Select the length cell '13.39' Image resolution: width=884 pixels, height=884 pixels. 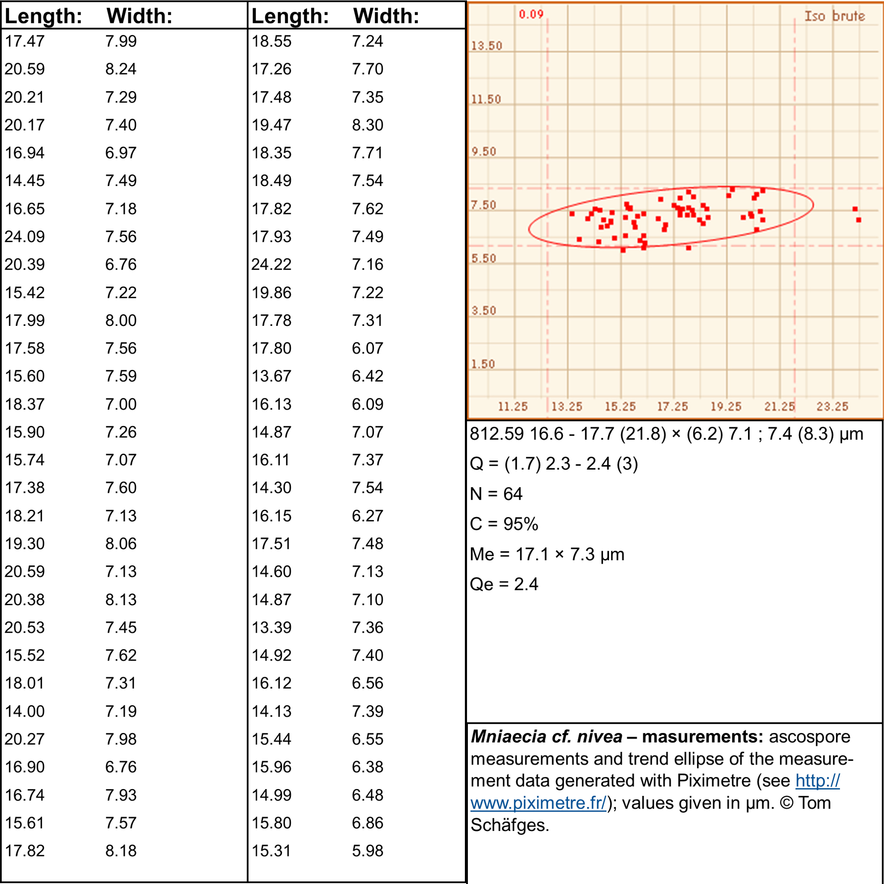[272, 628]
